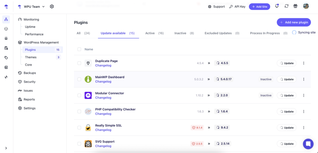
Task: Open Really Simple SSL Changelog link
Action: (103, 130)
